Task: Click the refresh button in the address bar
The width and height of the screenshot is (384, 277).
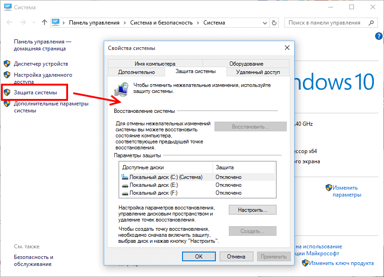Action: tap(274, 22)
